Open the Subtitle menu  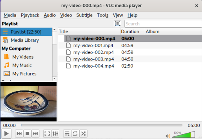point(84,15)
